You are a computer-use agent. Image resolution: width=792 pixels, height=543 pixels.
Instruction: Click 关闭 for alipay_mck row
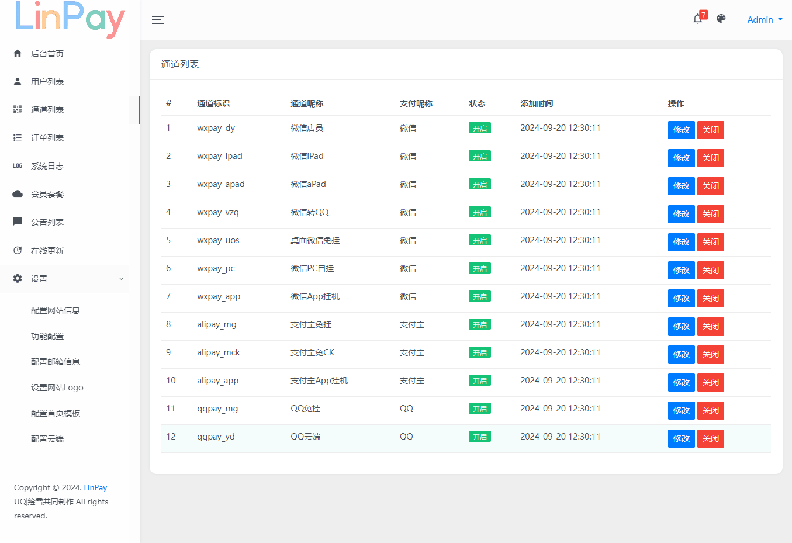[x=711, y=354]
